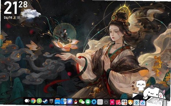Click the 21:28 clock widget
The image size is (171, 106).
pos(16,8)
